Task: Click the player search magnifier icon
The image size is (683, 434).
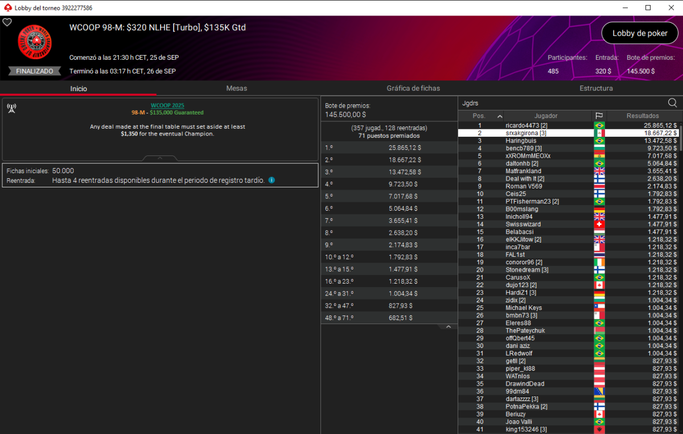Action: 672,103
